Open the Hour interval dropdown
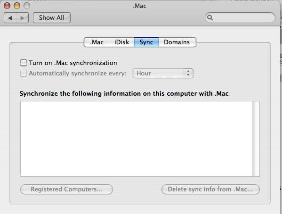Image resolution: width=282 pixels, height=214 pixels. pyautogui.click(x=163, y=73)
